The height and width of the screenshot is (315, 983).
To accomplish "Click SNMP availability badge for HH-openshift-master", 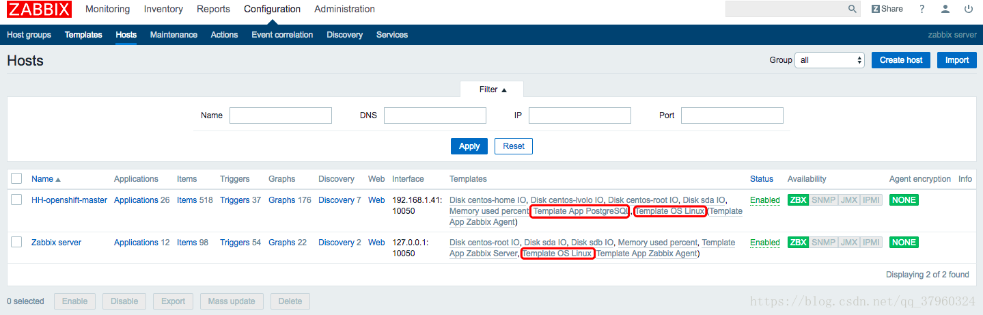I will 824,200.
